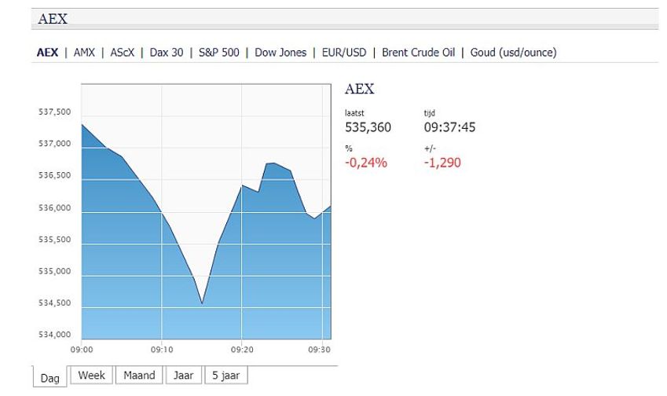Click the AEX page header title
667x396 pixels.
pyautogui.click(x=53, y=19)
